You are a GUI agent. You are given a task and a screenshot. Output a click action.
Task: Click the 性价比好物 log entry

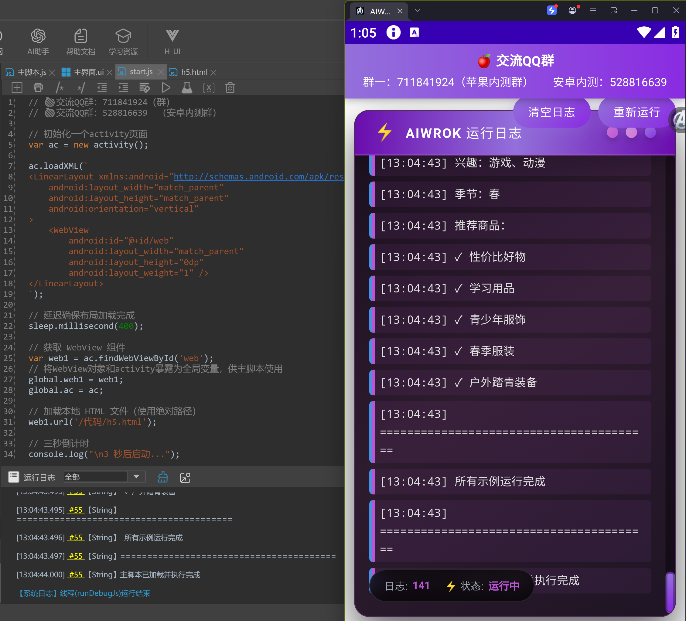[510, 257]
